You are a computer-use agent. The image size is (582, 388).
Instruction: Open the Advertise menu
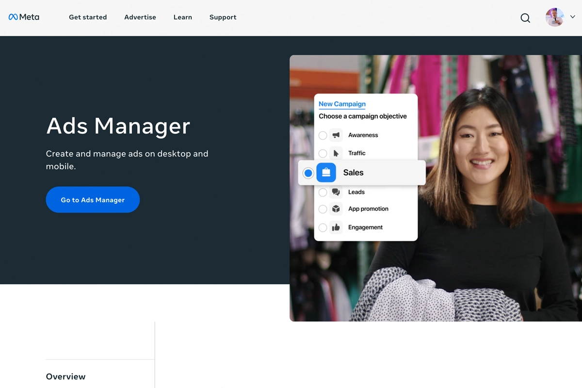click(x=140, y=17)
